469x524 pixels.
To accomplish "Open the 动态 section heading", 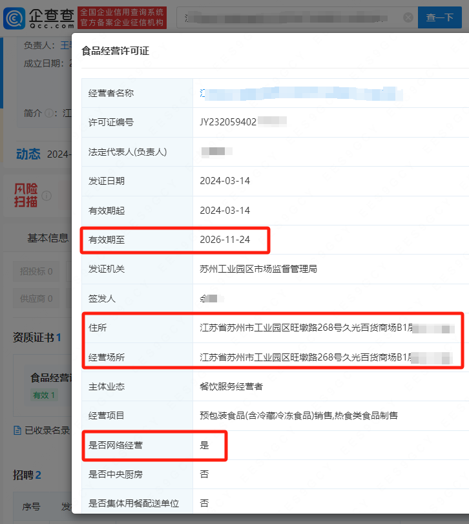I will [x=28, y=154].
